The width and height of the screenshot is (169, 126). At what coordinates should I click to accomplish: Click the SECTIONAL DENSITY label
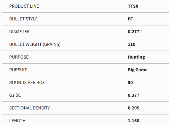[x=30, y=108]
